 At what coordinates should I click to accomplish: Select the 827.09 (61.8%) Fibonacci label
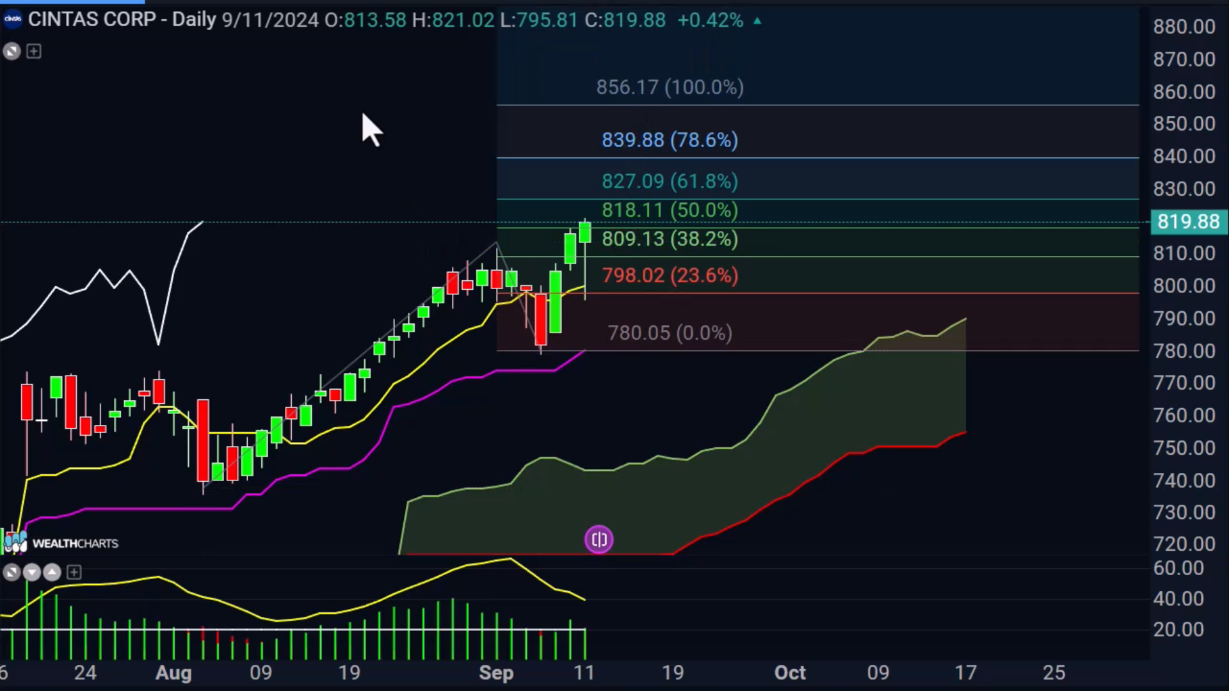[x=670, y=181]
